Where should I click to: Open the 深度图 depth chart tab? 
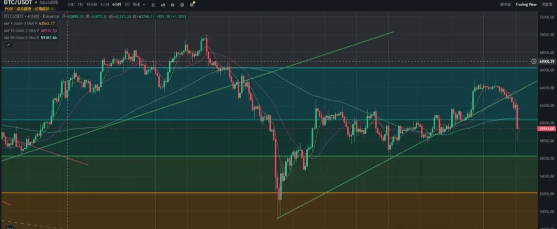(x=547, y=4)
